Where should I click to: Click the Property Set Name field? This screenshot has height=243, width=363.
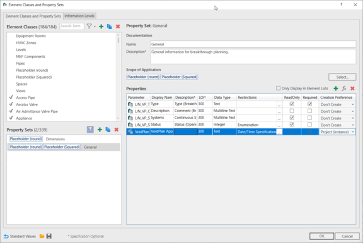(253, 44)
